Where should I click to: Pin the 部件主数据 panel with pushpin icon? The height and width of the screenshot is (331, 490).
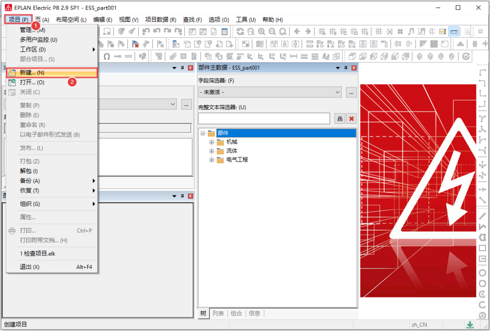coord(345,68)
